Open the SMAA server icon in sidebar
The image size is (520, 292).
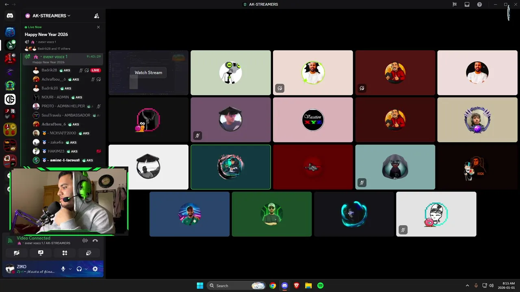tap(10, 32)
